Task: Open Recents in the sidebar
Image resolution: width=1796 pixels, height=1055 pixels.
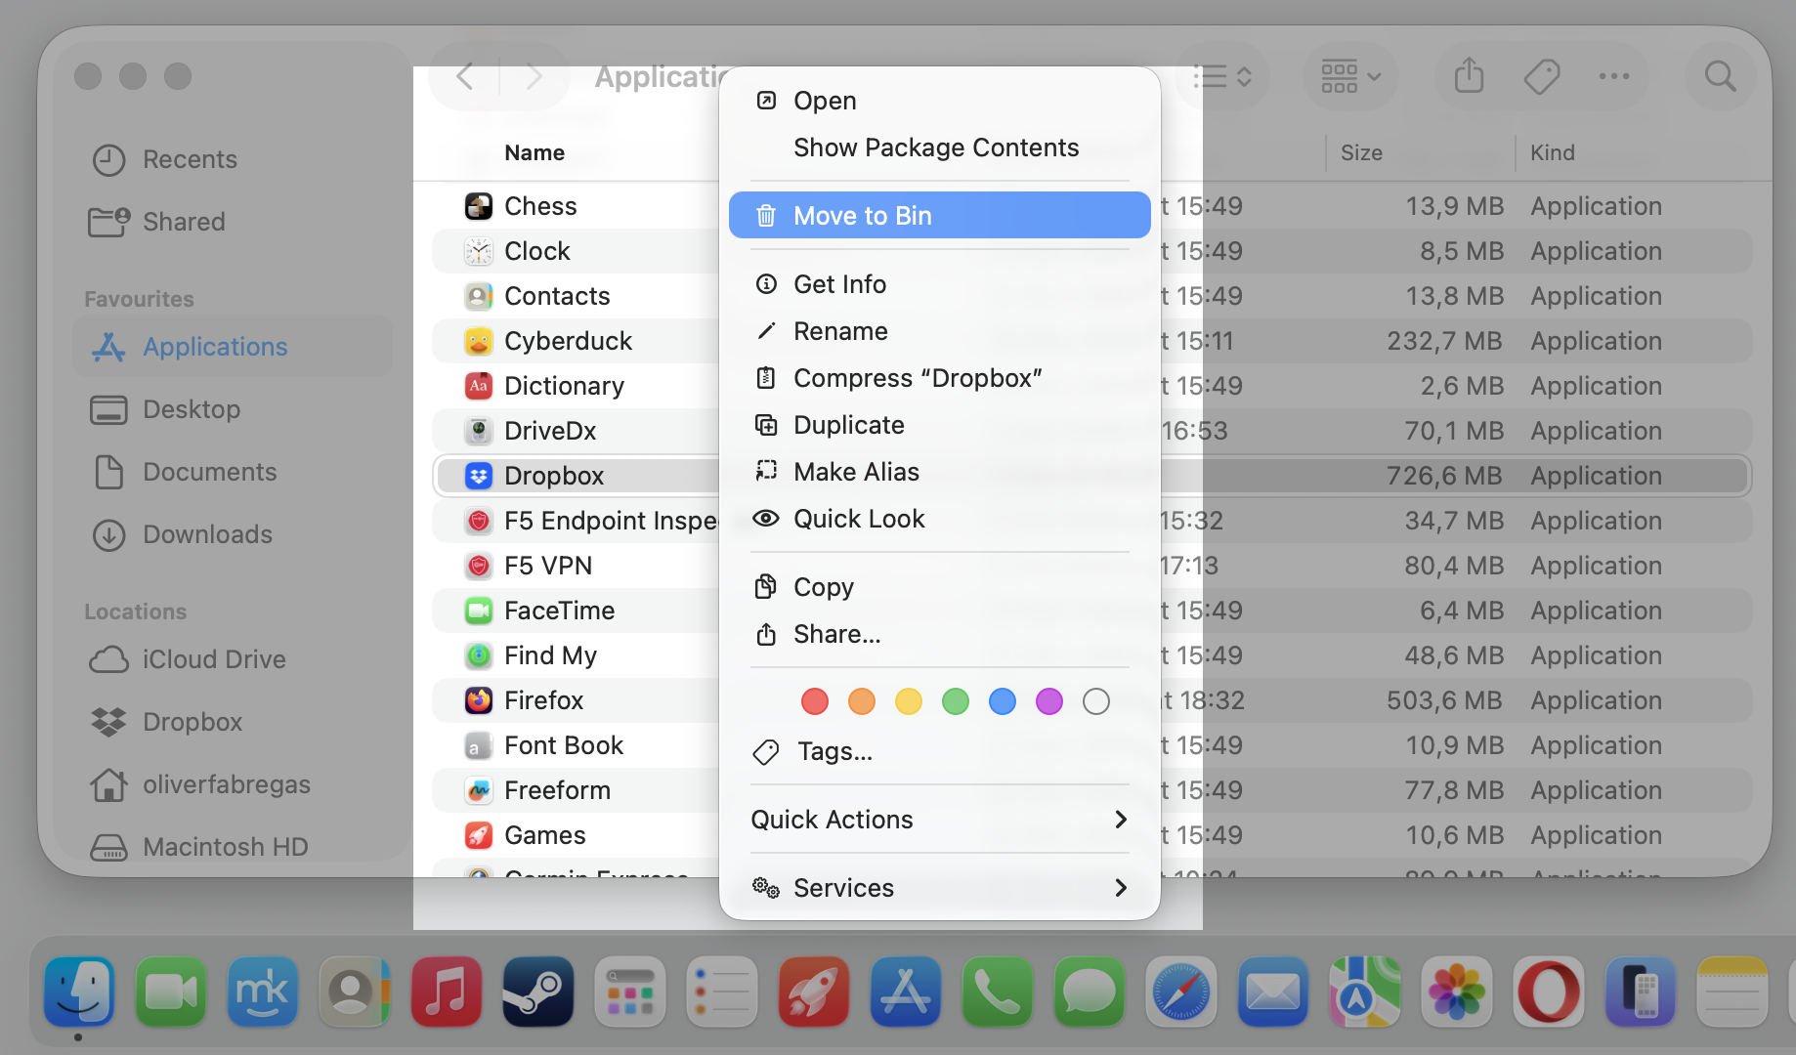Action: [233, 159]
